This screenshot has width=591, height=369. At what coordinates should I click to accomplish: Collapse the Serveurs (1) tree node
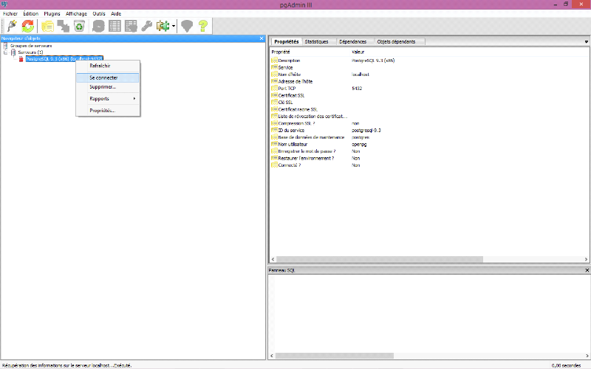(x=6, y=52)
